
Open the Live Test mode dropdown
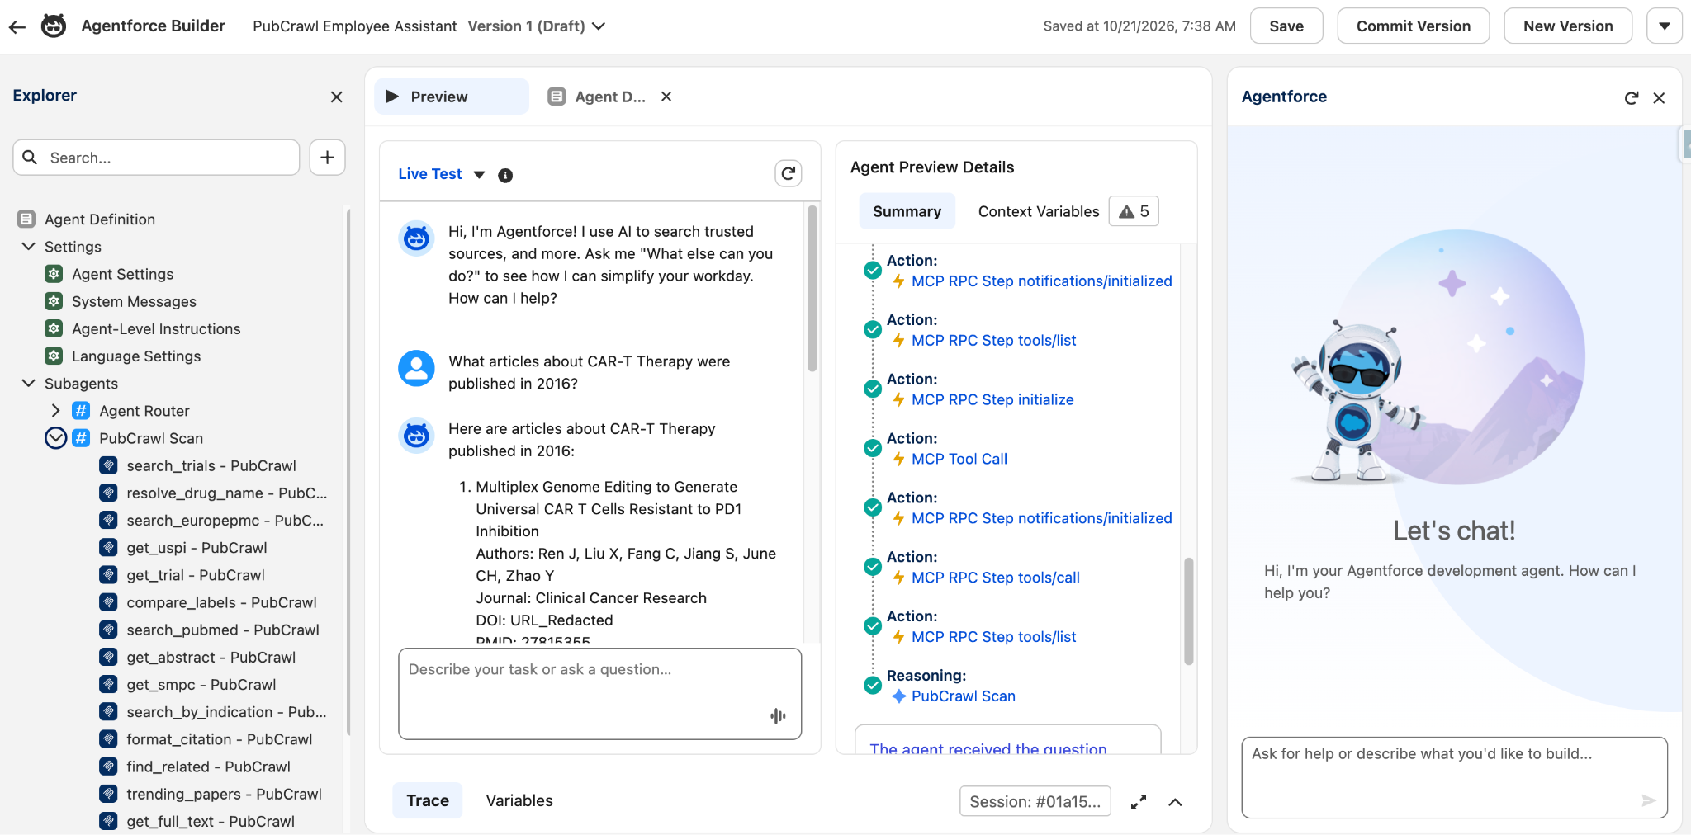[479, 175]
